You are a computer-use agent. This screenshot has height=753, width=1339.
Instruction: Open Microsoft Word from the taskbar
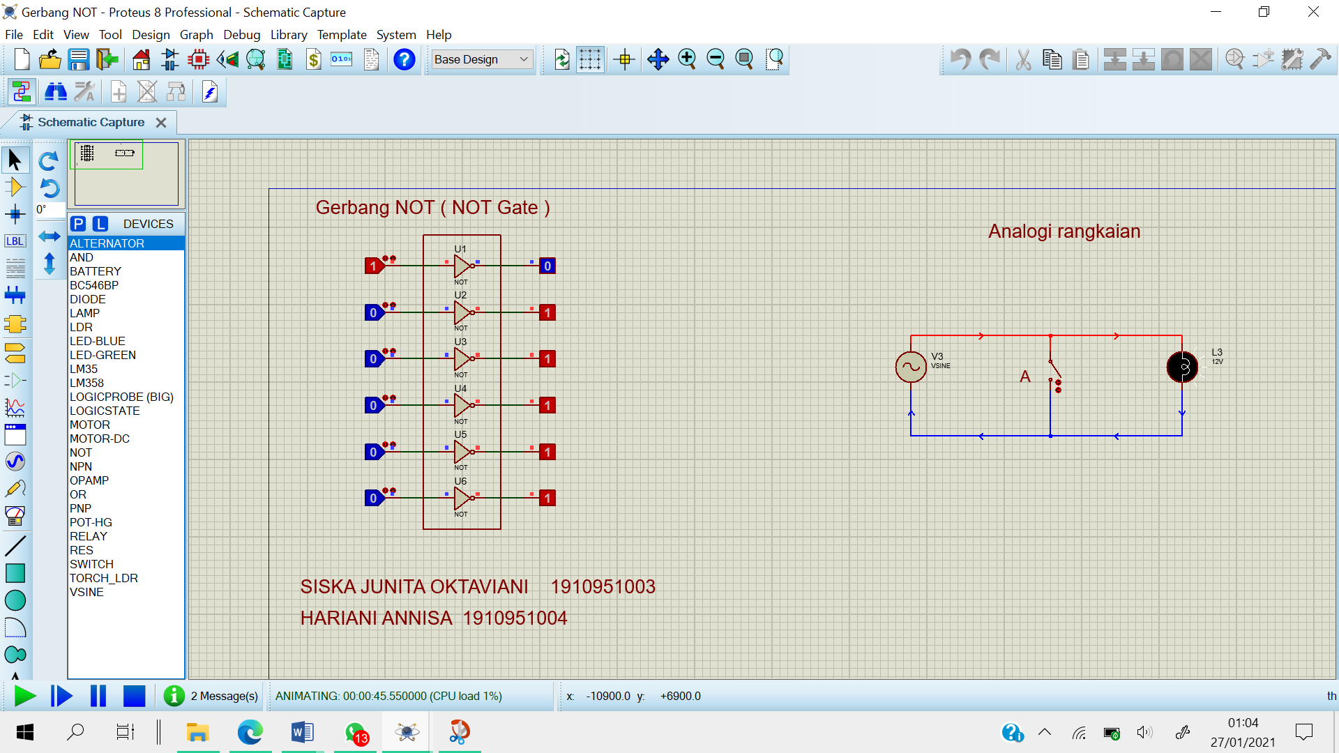pyautogui.click(x=302, y=732)
